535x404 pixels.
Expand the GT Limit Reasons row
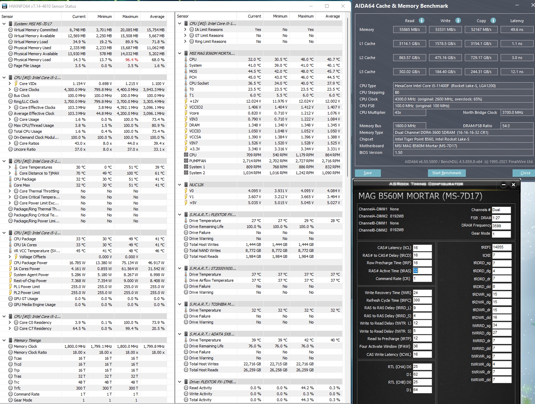click(x=185, y=35)
